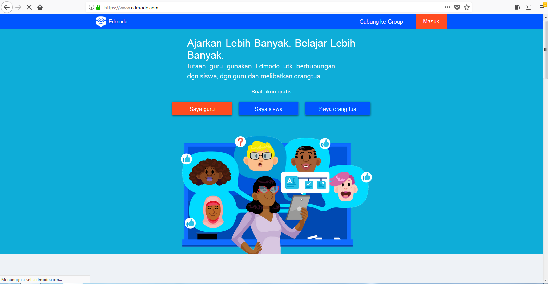The image size is (548, 284).
Task: Click the speech bubble with assignment icons
Action: click(305, 183)
